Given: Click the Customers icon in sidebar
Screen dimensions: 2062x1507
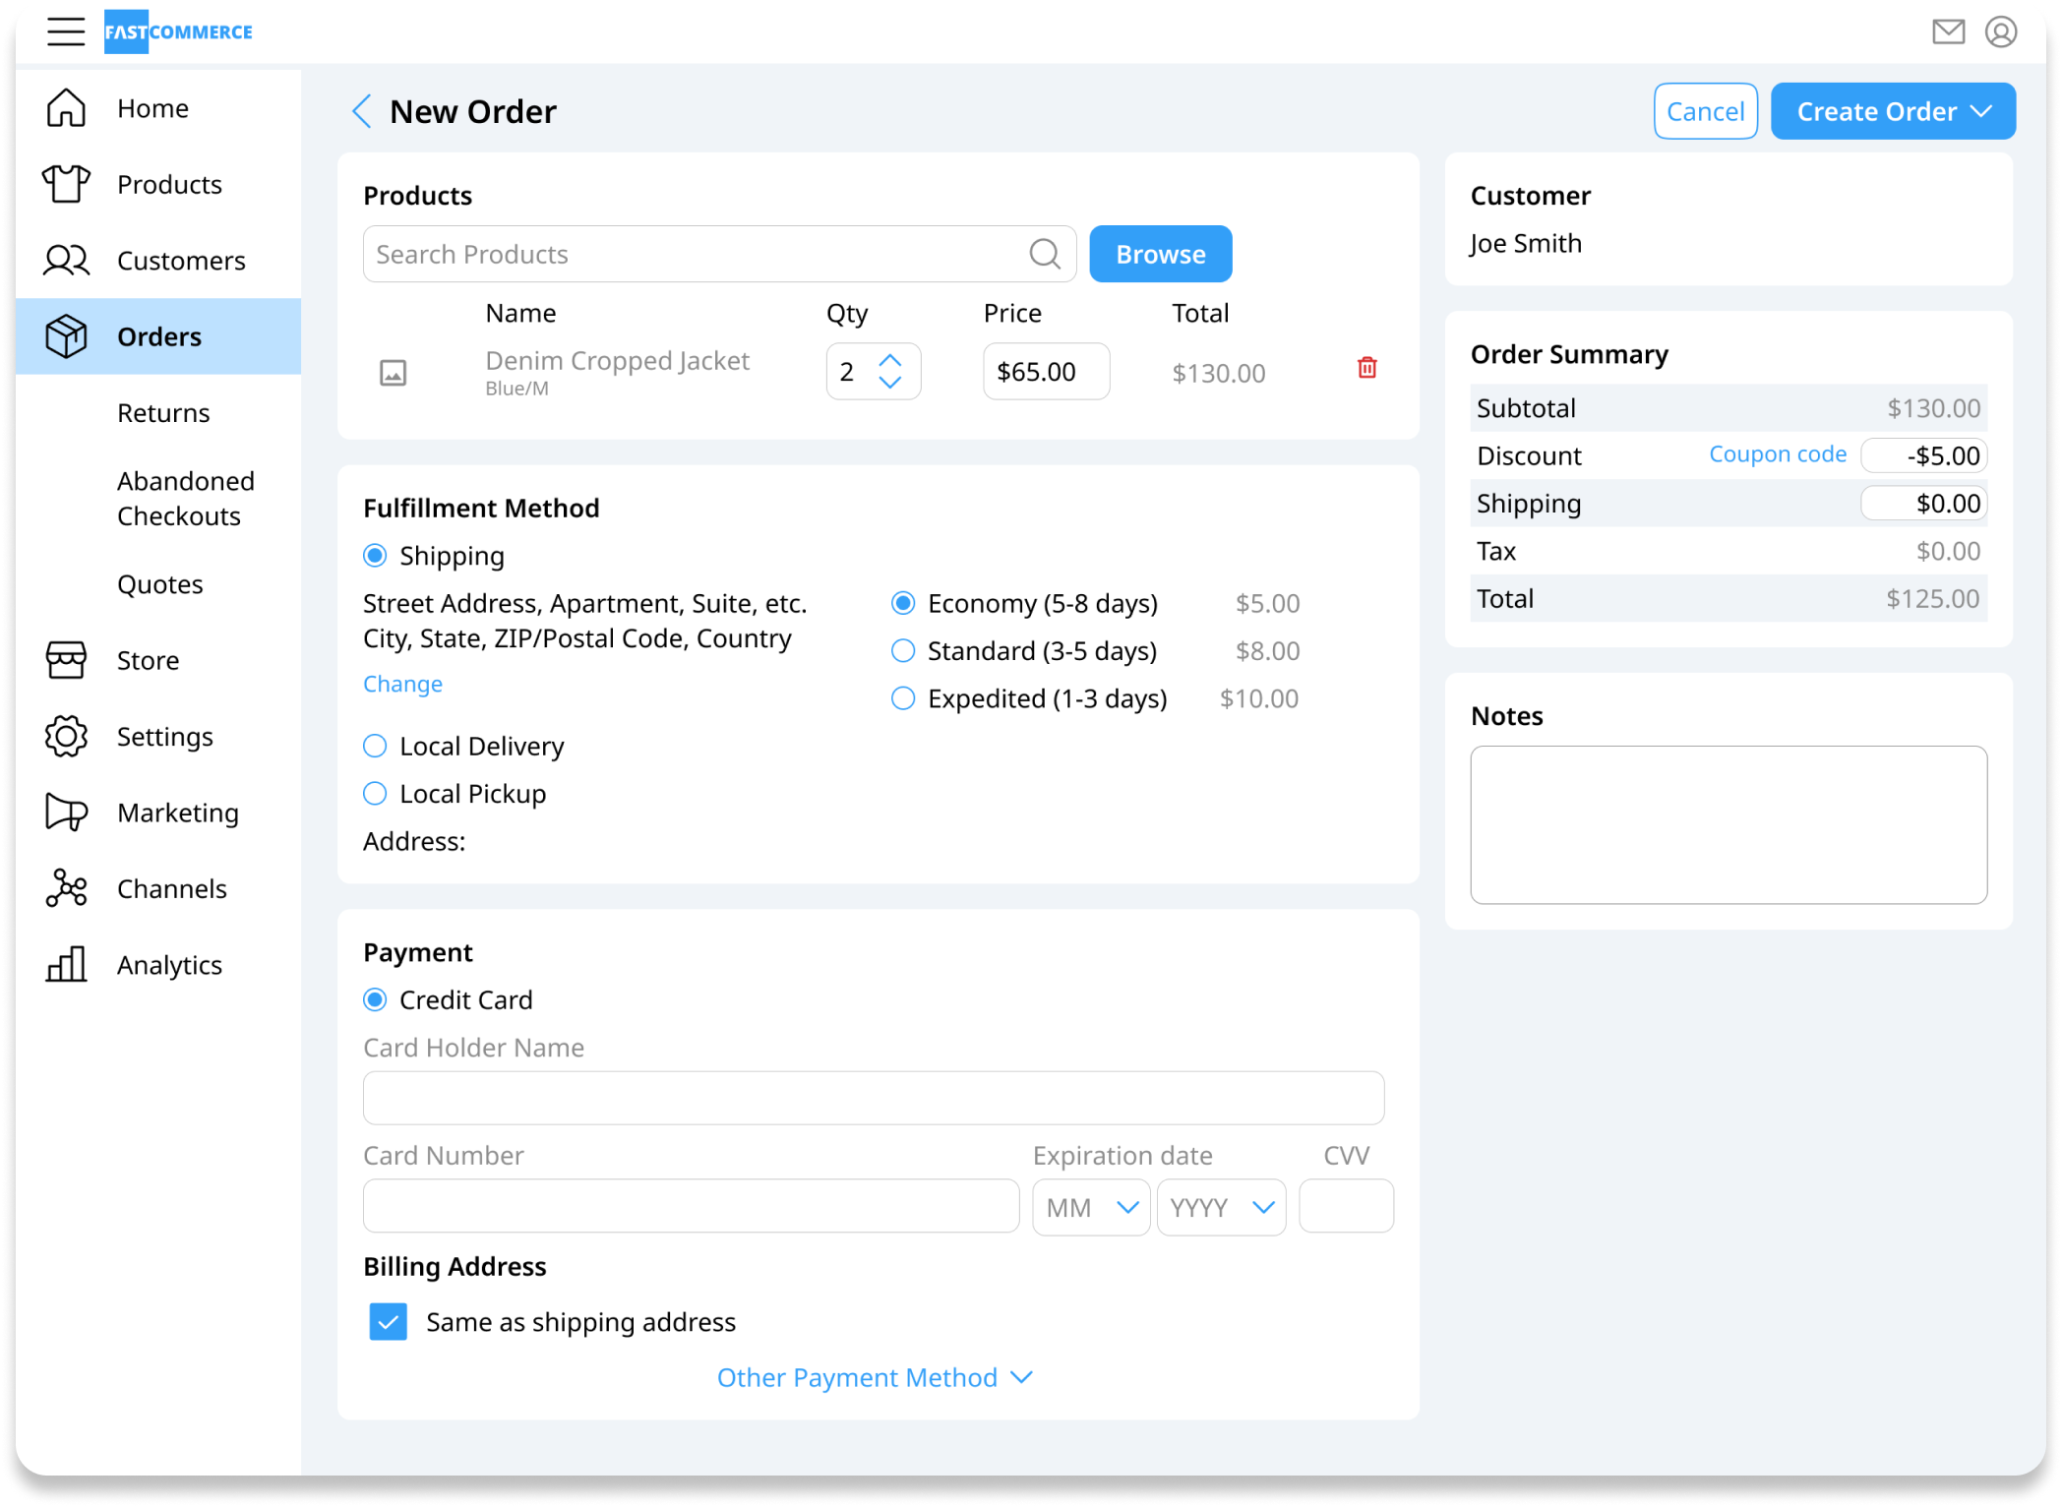Looking at the screenshot, I should (64, 260).
